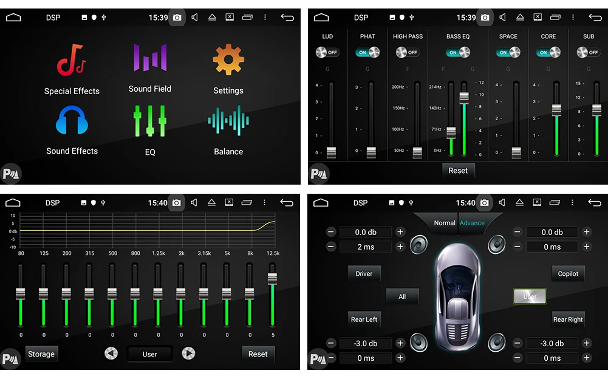Decrease rear left gain minus beside -3.0 db
Screen dimensions: 608x379
331,343
